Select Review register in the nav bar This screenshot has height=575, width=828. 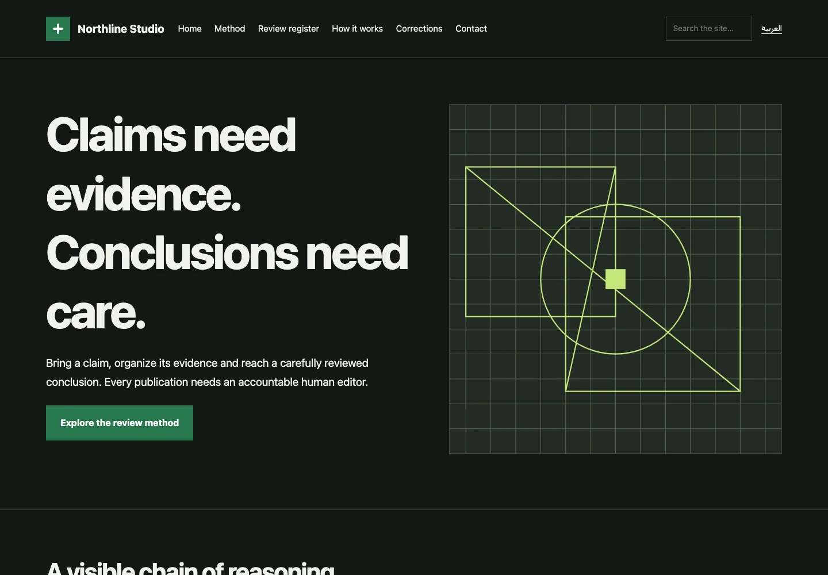point(289,29)
